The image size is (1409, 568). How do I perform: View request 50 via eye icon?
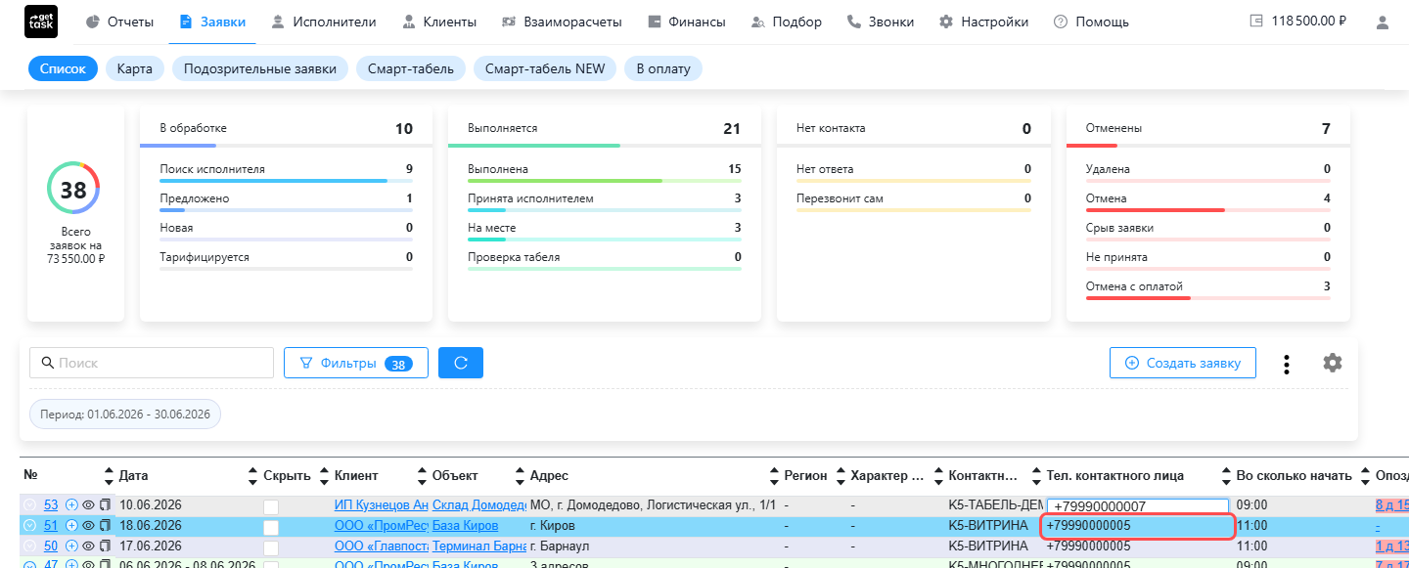point(88,546)
